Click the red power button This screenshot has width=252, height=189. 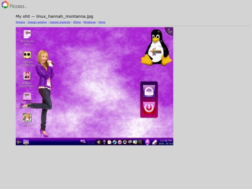coord(149,108)
